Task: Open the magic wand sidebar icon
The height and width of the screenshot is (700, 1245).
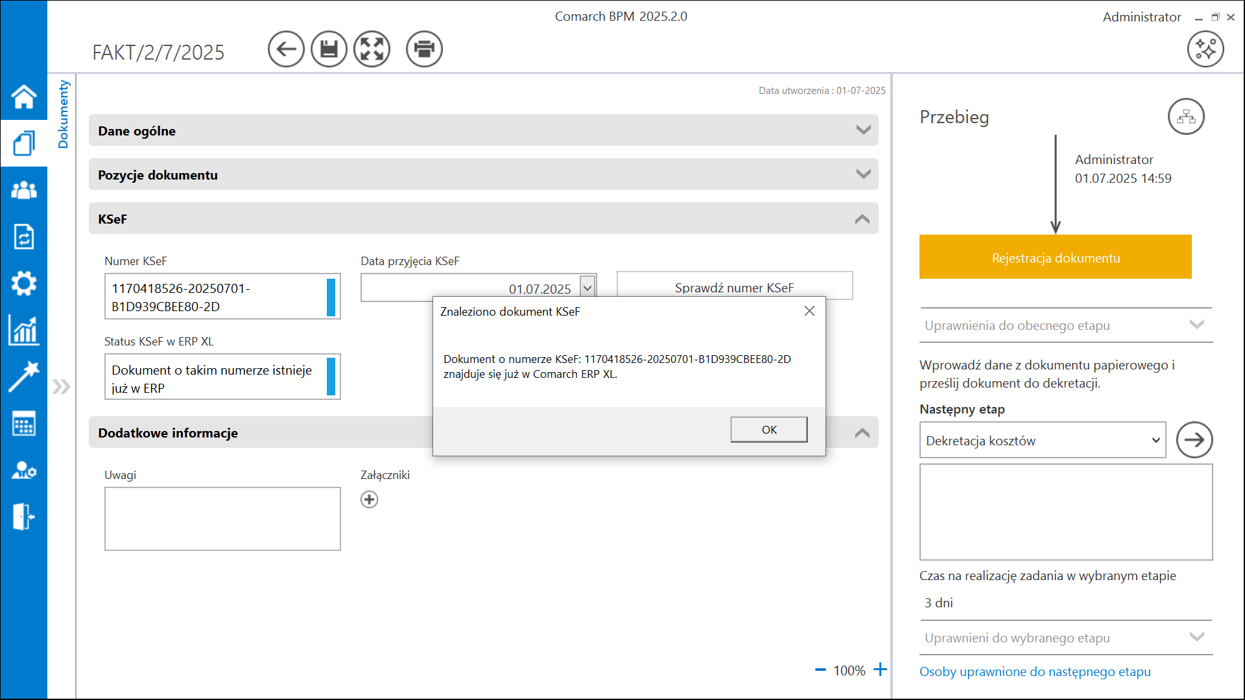Action: coord(24,377)
